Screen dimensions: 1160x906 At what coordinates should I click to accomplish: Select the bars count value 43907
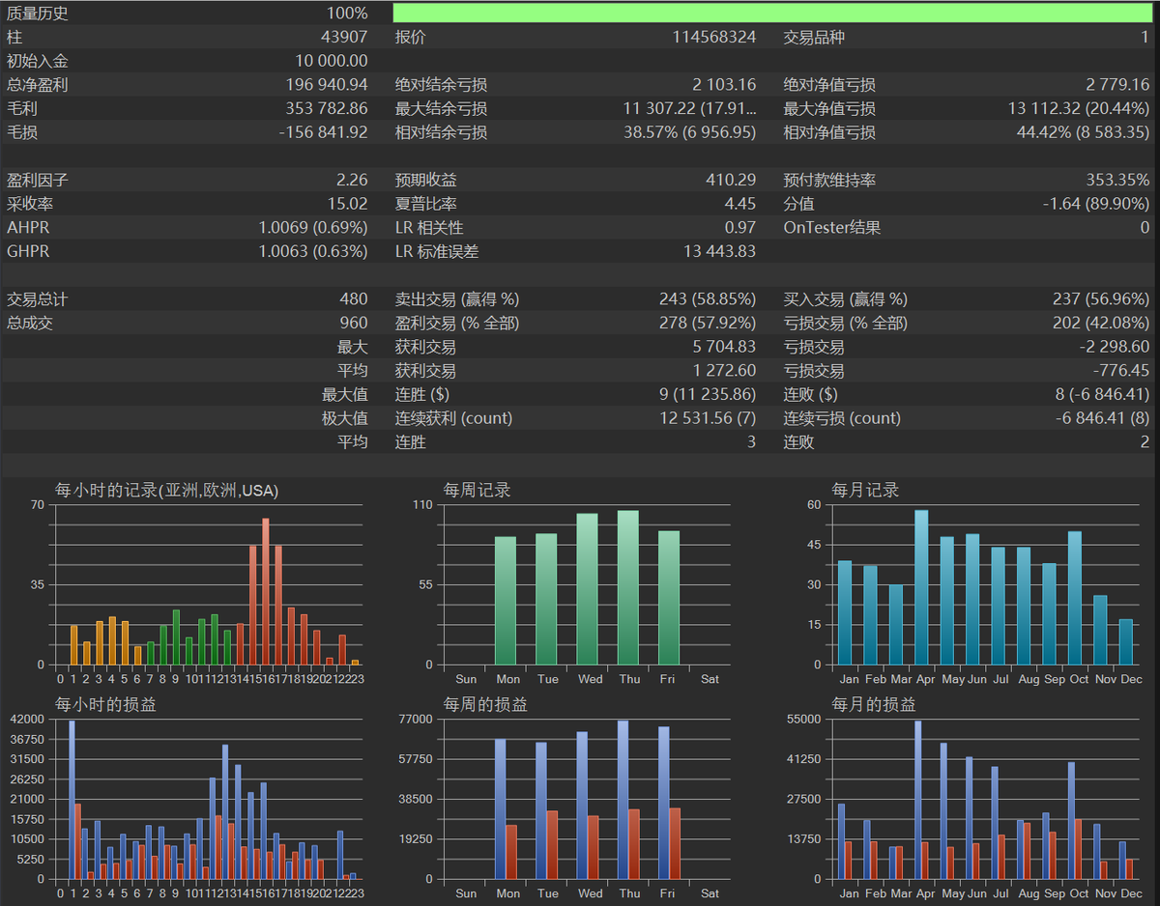(x=344, y=38)
